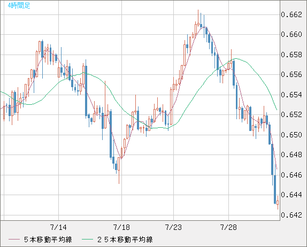Click the green 25-period MA legend line
Screen dimensions: 307x247
[x=87, y=240]
